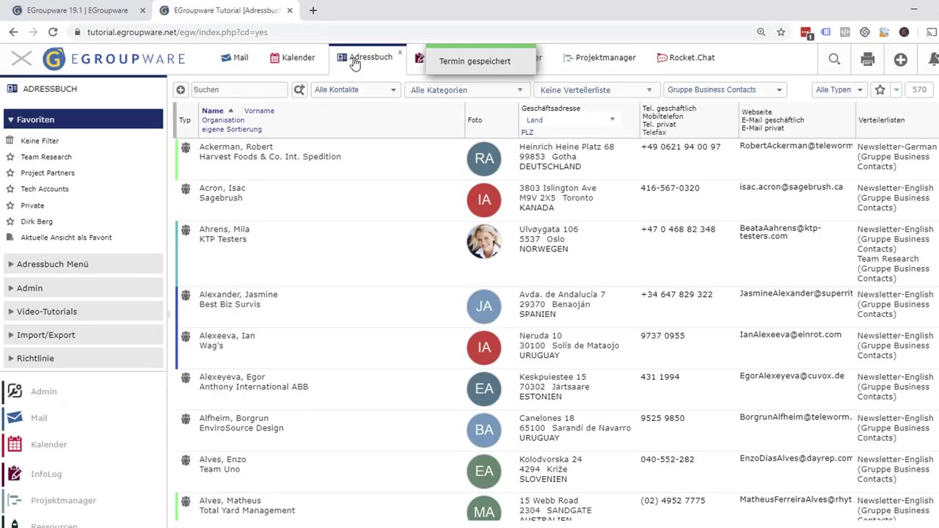Click the browser reload icon
939x528 pixels.
pyautogui.click(x=53, y=32)
